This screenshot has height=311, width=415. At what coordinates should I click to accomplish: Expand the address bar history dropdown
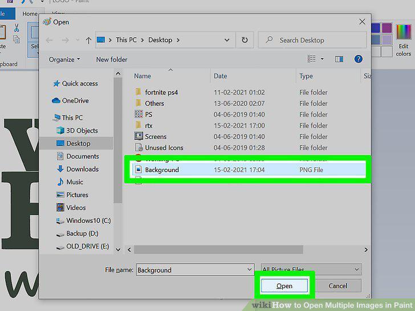(x=226, y=40)
